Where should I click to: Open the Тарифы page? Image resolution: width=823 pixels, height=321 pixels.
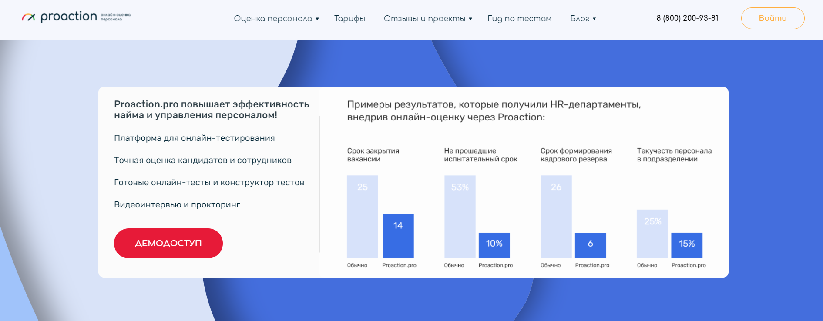pyautogui.click(x=349, y=18)
